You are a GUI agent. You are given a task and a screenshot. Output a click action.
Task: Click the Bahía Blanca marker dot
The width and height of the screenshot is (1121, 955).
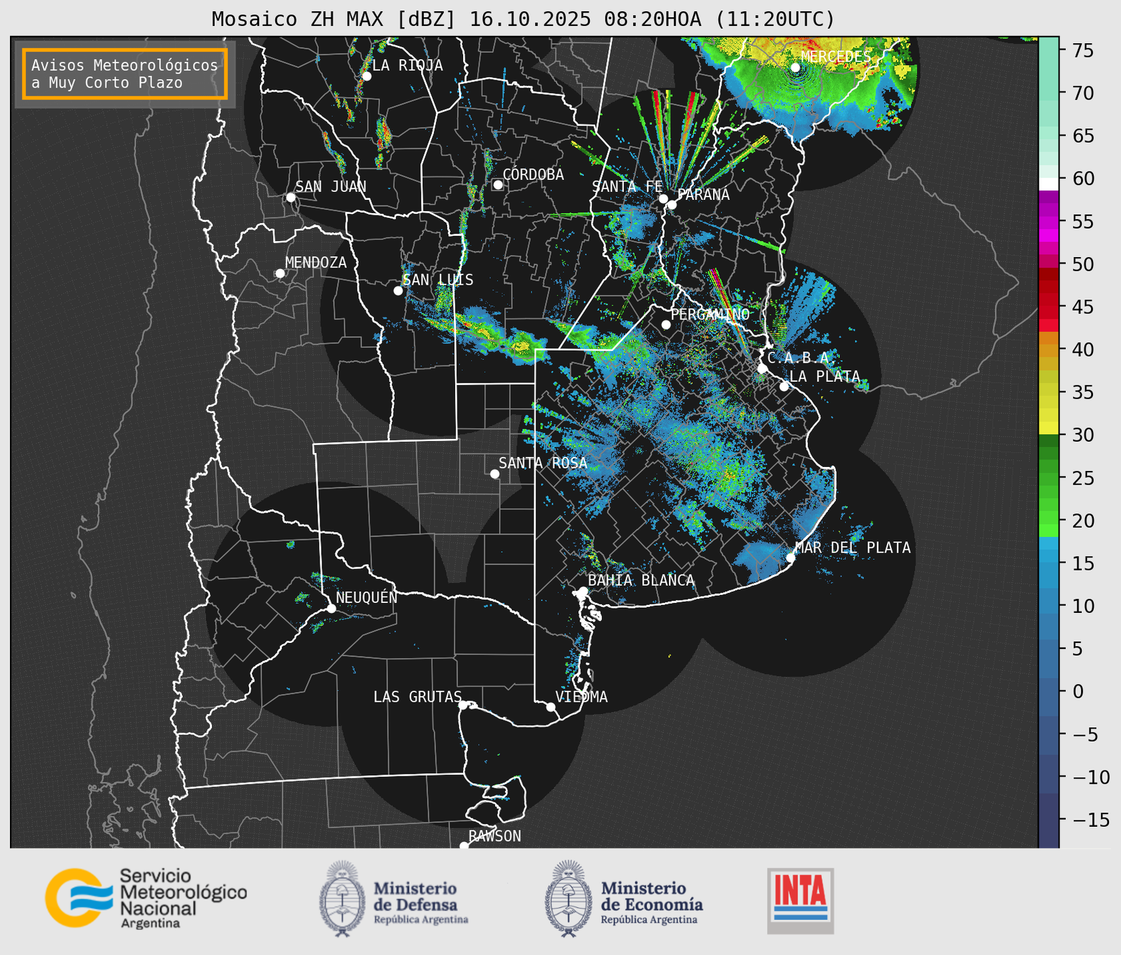coord(583,591)
